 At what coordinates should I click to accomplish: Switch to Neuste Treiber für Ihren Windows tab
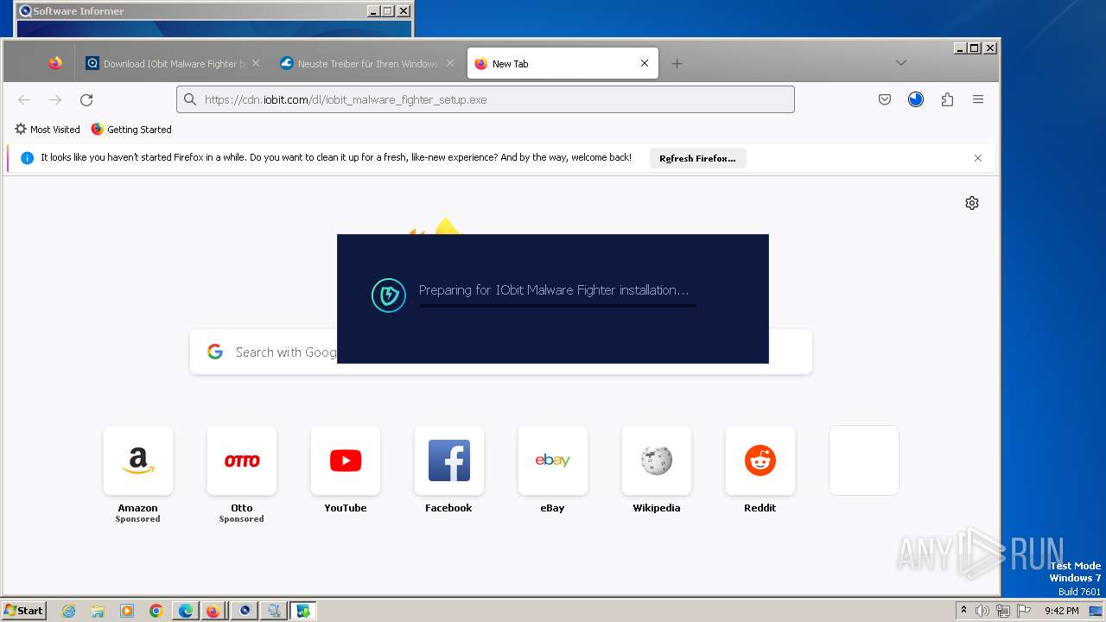click(365, 63)
